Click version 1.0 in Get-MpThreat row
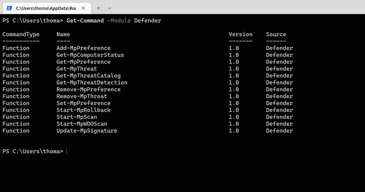The width and height of the screenshot is (365, 192). tap(234, 69)
